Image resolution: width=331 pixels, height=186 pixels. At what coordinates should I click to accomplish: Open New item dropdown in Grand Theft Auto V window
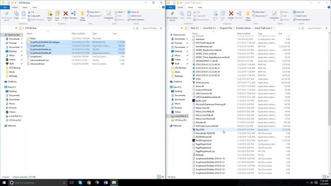coord(259,12)
